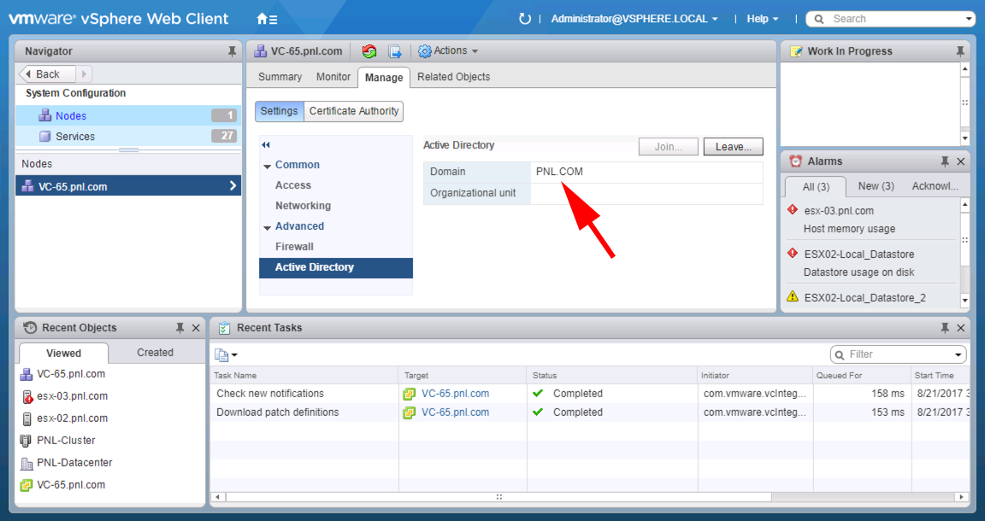Click the export support bundle icon
The width and height of the screenshot is (985, 521).
click(394, 51)
